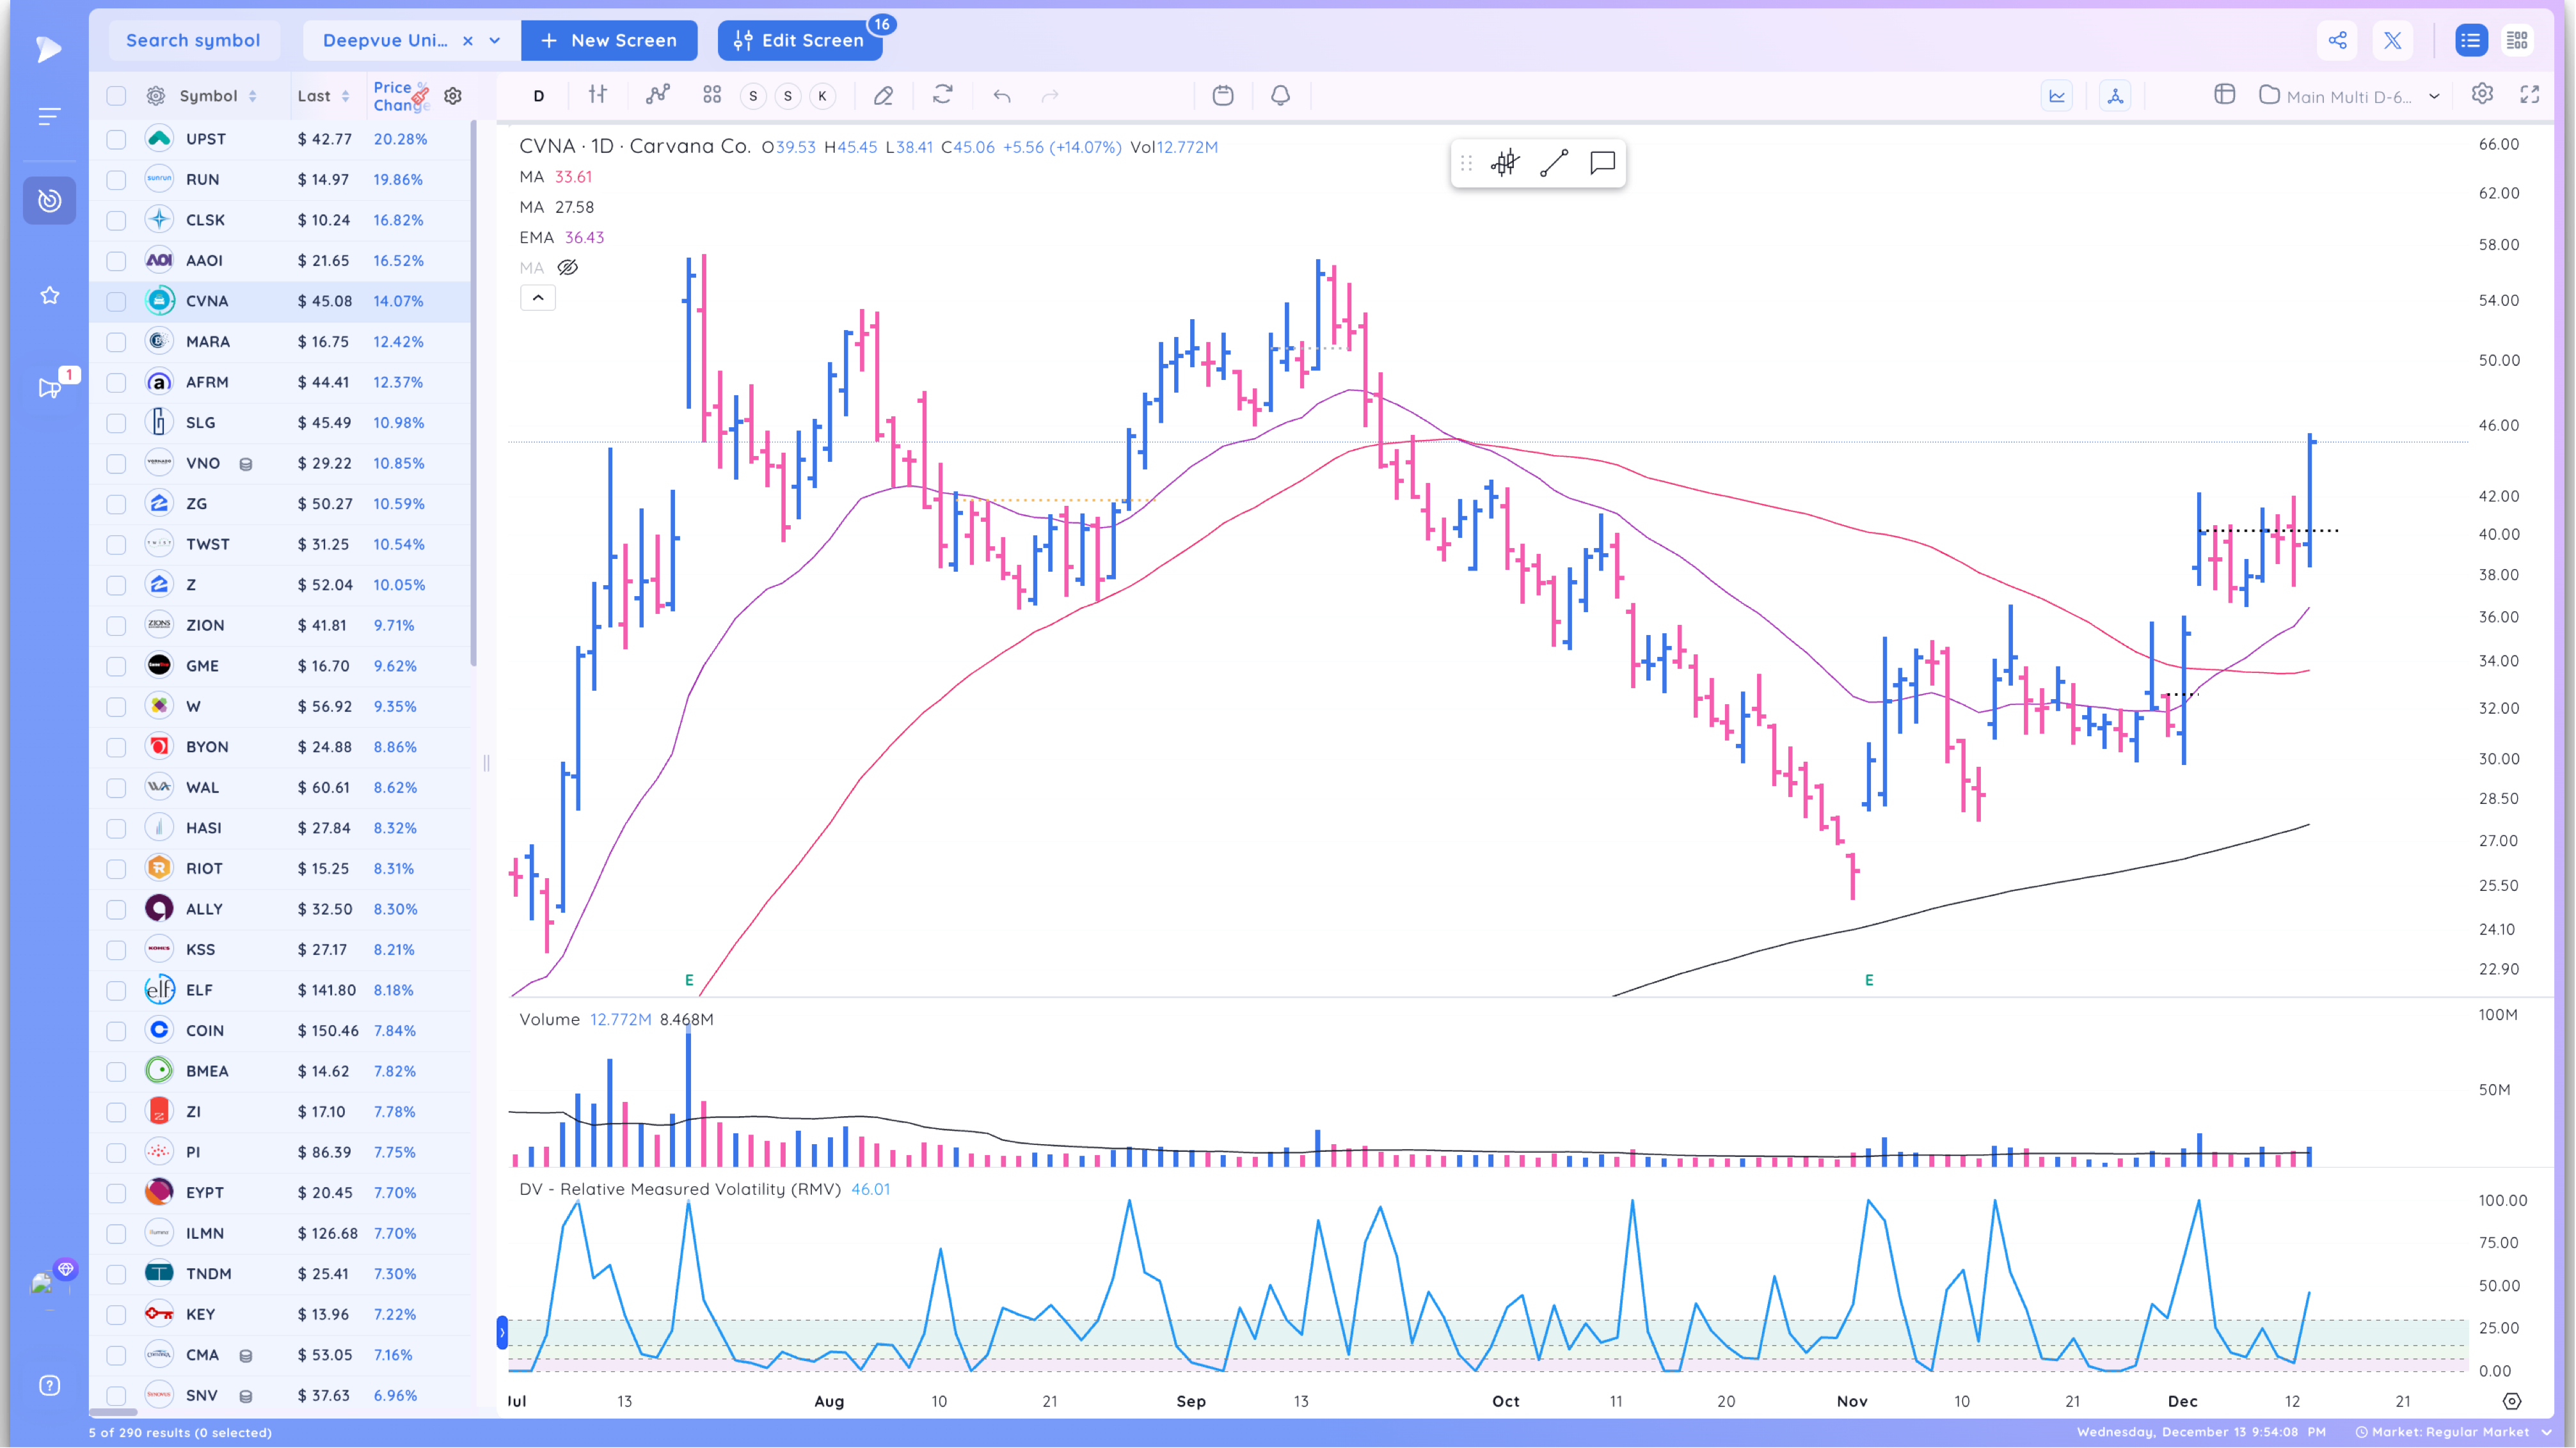The height and width of the screenshot is (1448, 2576).
Task: Click the share icon
Action: [x=2337, y=40]
